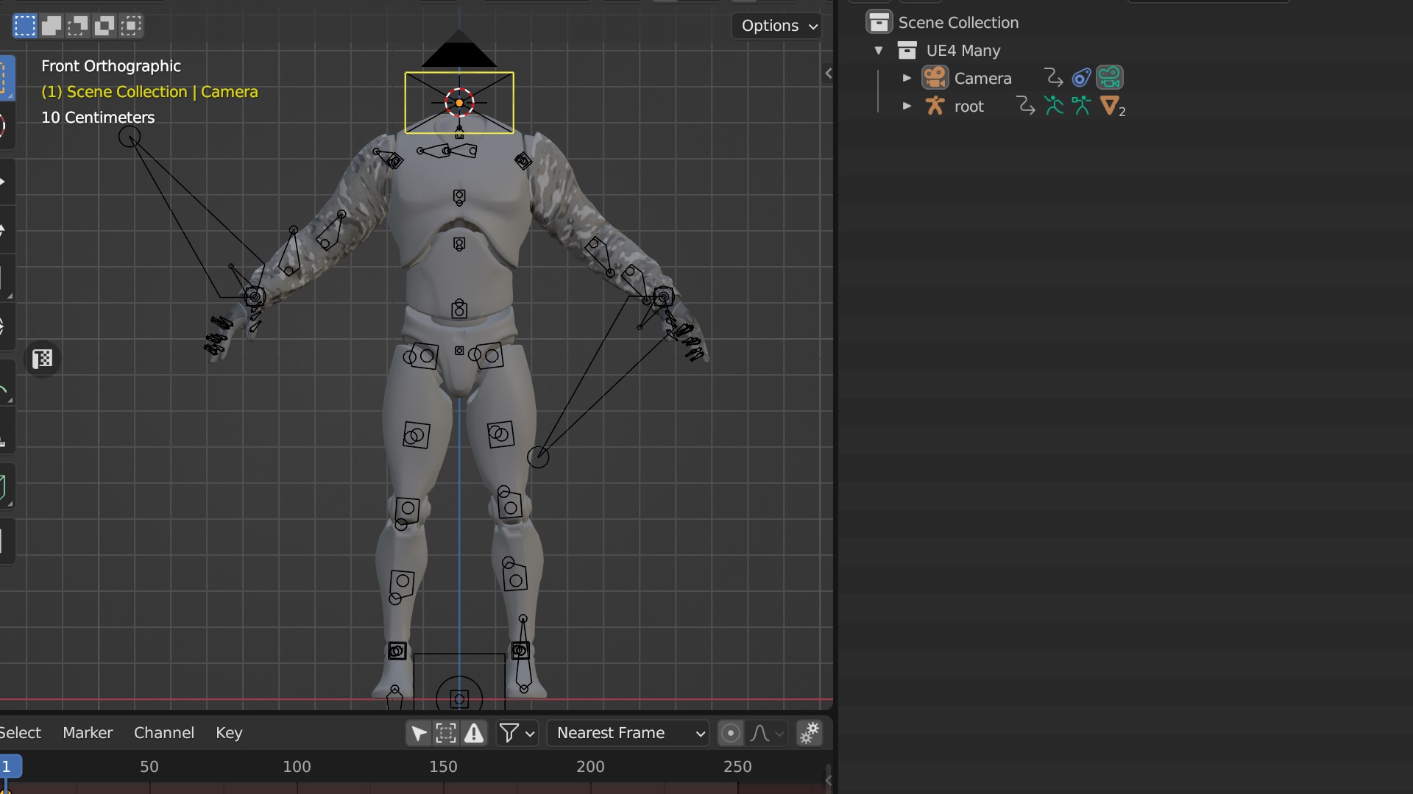Open the Nearest Frame snapping dropdown
Image resolution: width=1413 pixels, height=794 pixels.
coord(628,733)
